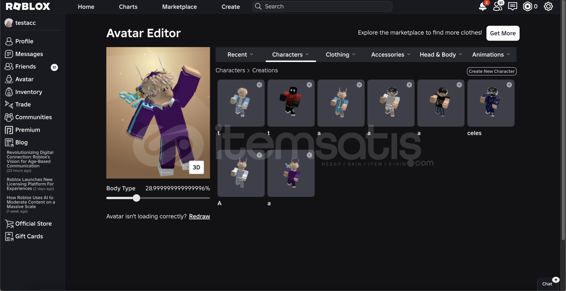Select the celes character thumbnail
566x291 pixels.
[x=491, y=103]
